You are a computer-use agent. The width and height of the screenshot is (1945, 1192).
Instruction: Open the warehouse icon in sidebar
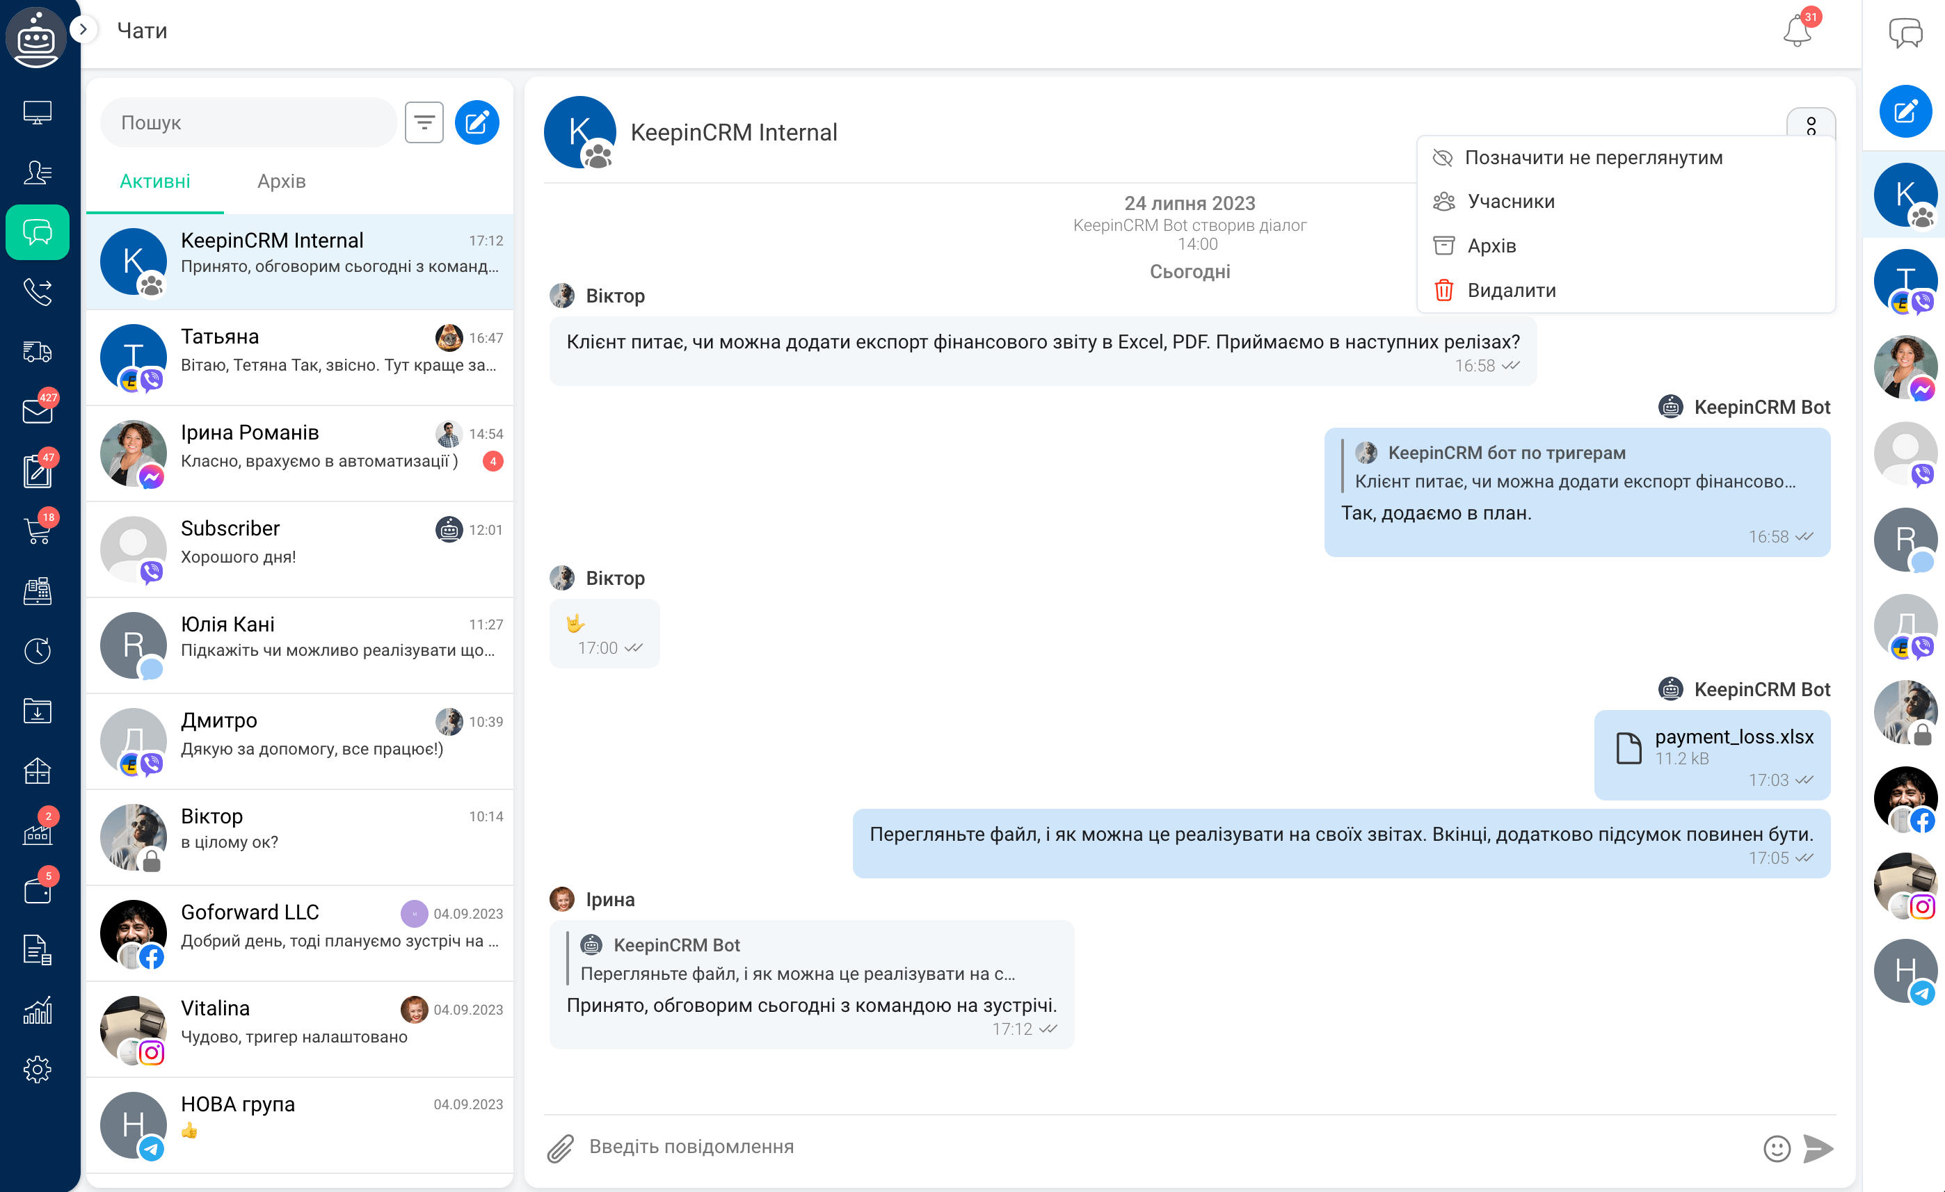pos(37,771)
